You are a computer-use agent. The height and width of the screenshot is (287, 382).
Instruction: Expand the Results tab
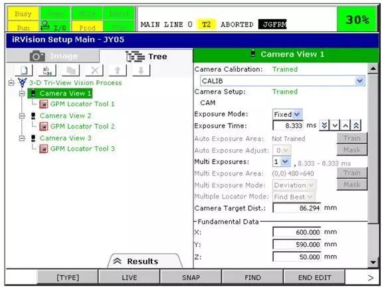pos(145,261)
